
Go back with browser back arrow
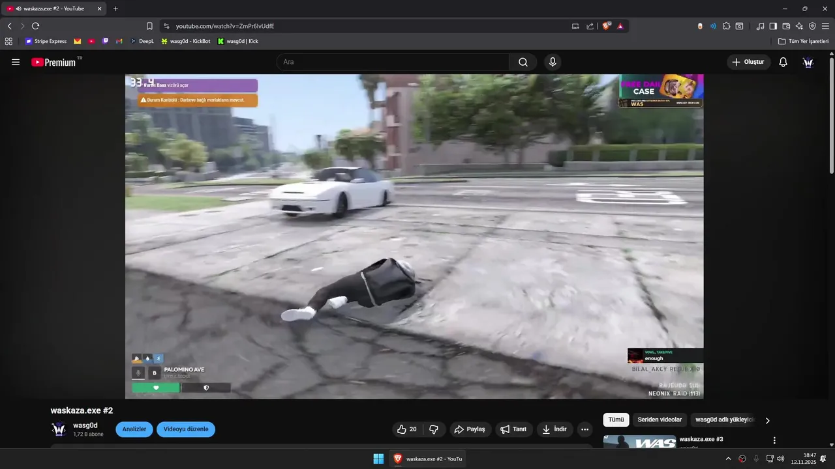coord(9,26)
